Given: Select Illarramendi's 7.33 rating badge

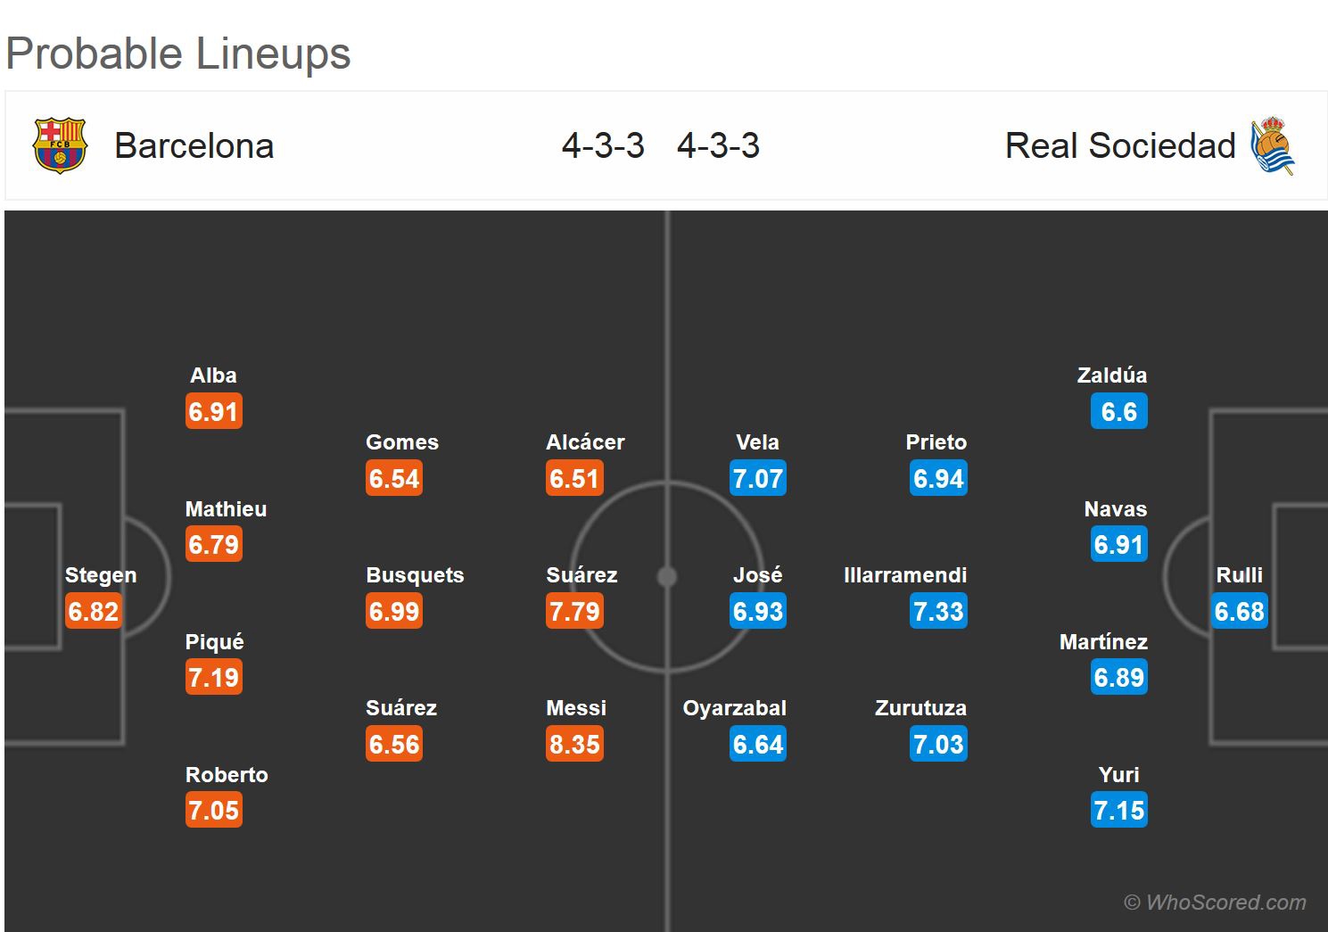Looking at the screenshot, I should (938, 612).
